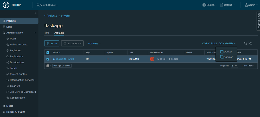Click the Manage Columns button
Viewport: 260px width, 117px height.
tap(62, 66)
